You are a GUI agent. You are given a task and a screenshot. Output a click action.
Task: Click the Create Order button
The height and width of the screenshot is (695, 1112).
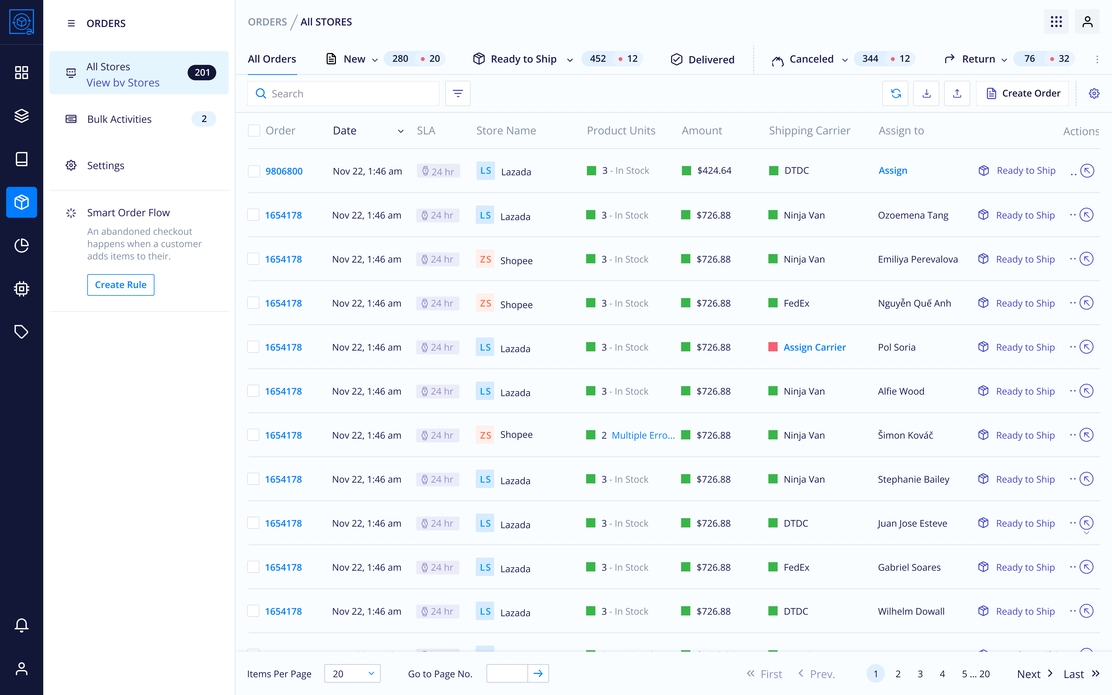tap(1022, 93)
